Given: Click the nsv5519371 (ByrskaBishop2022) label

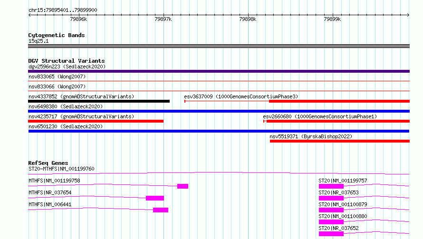Looking at the screenshot, I should (311, 136).
